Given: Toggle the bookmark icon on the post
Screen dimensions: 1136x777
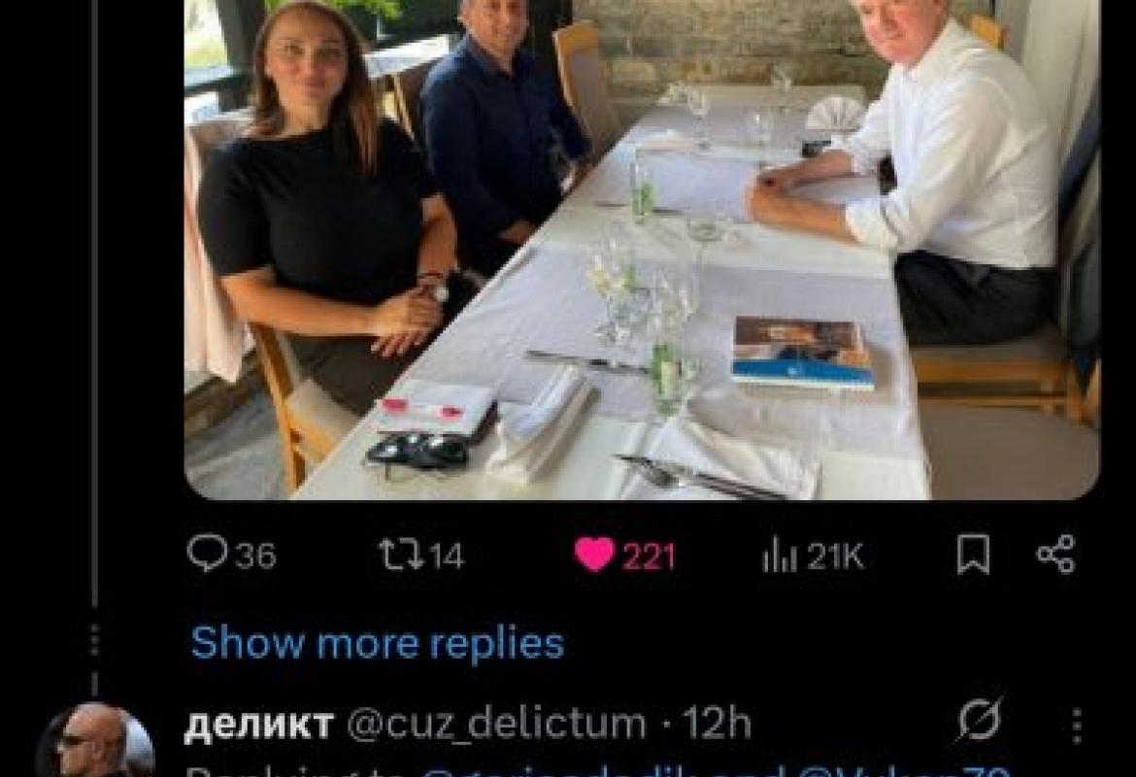Looking at the screenshot, I should 972,555.
